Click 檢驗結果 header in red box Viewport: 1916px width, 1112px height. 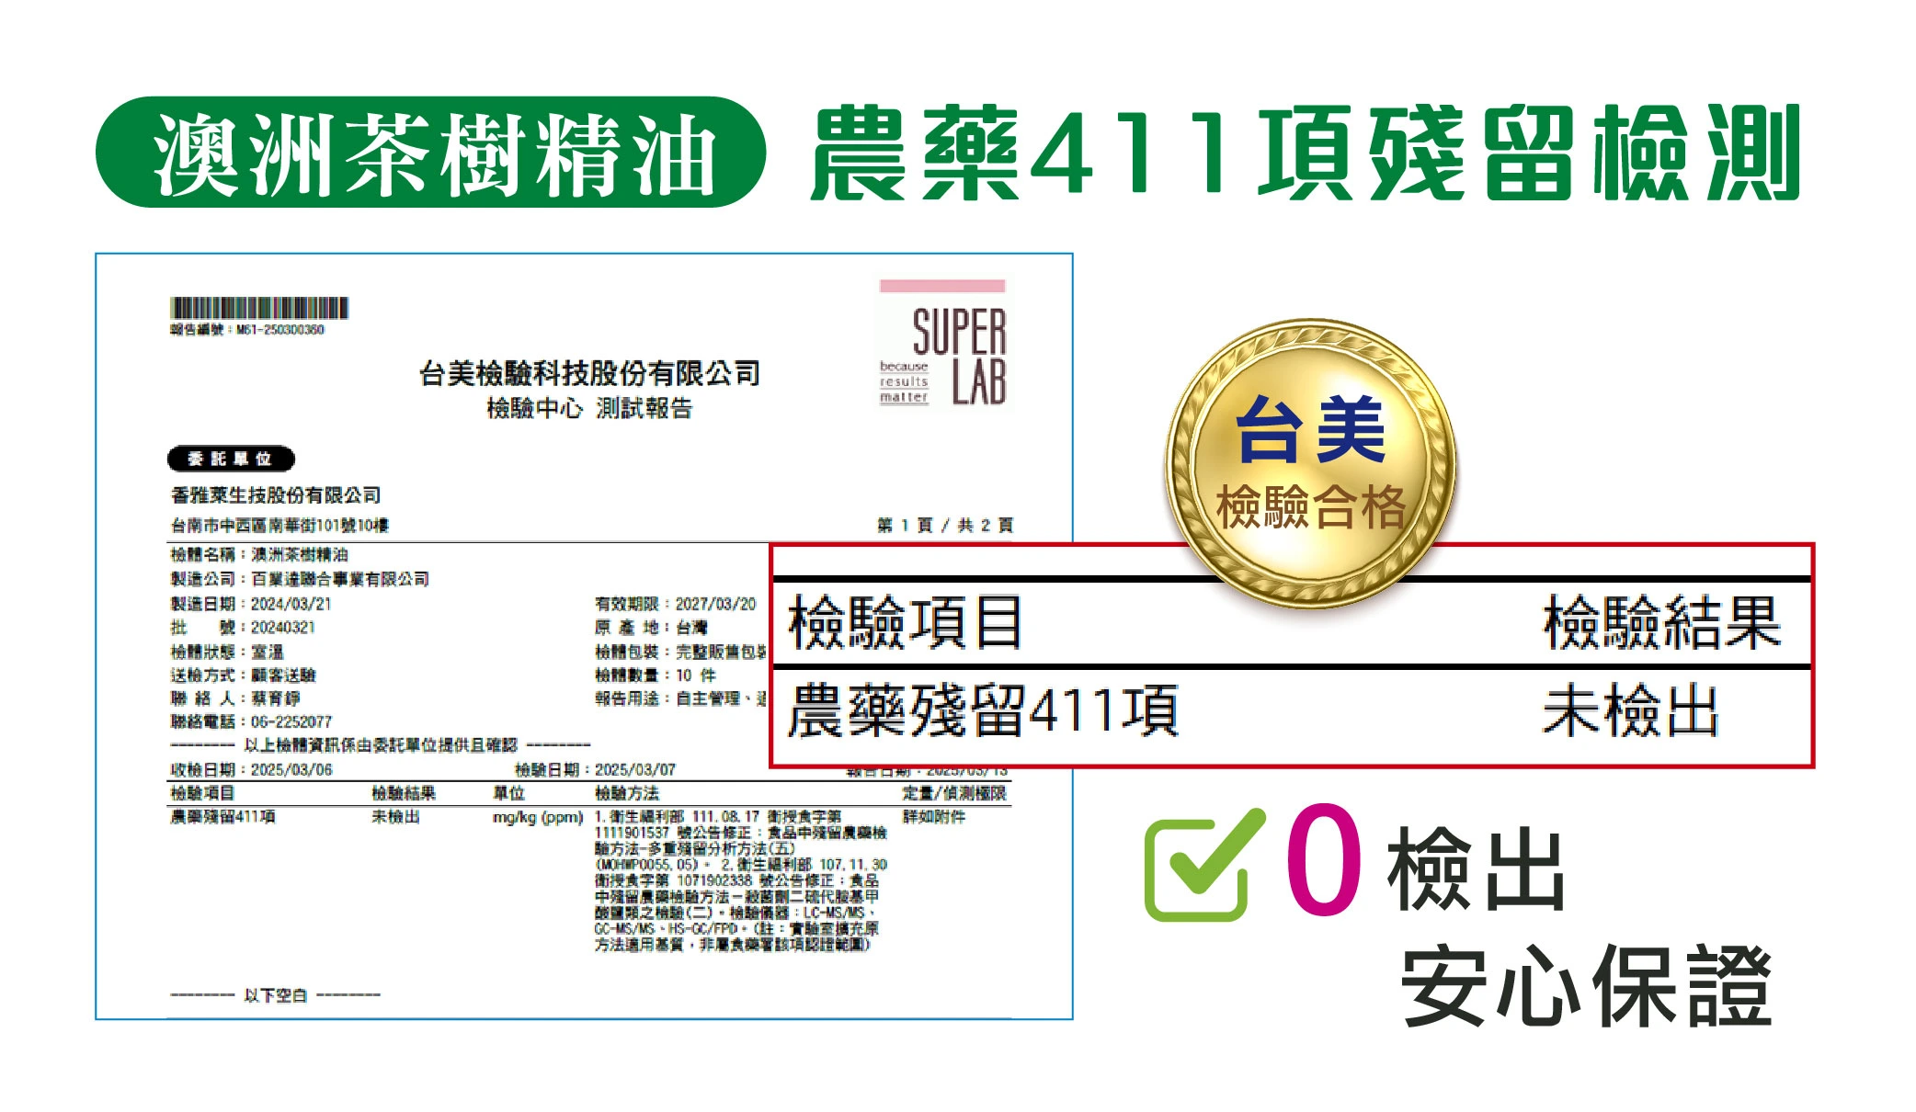[x=1661, y=623]
